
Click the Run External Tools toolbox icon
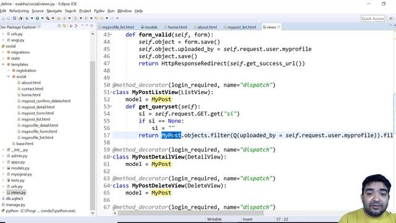pos(48,18)
